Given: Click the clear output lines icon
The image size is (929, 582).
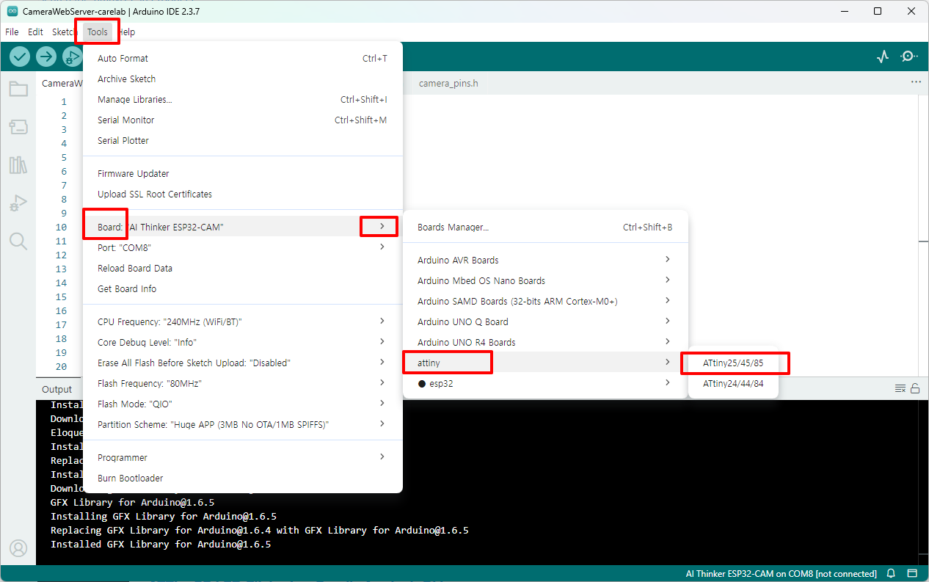Looking at the screenshot, I should point(900,388).
